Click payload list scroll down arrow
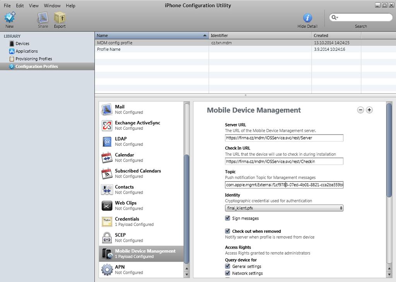 click(x=187, y=274)
